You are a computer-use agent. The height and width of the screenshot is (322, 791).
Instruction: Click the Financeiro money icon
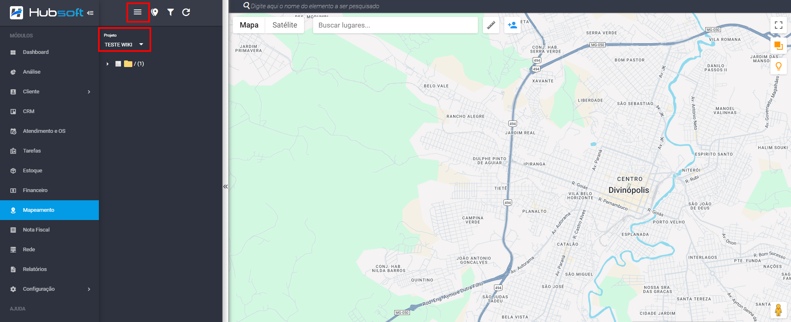click(13, 190)
